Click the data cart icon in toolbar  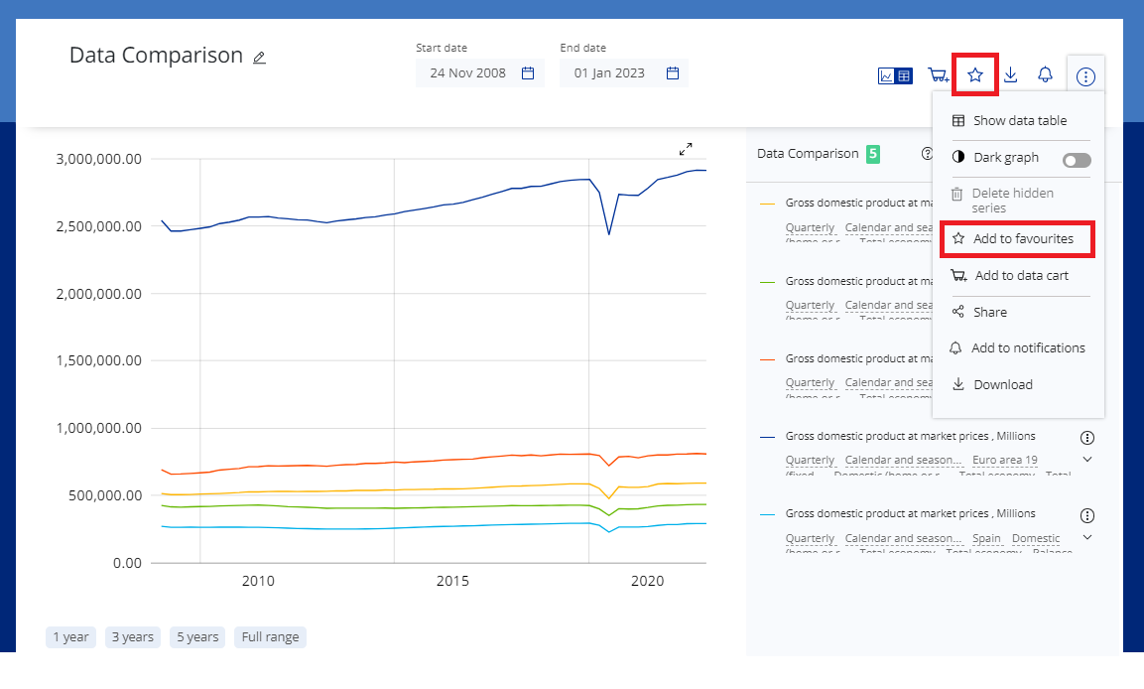pos(938,75)
